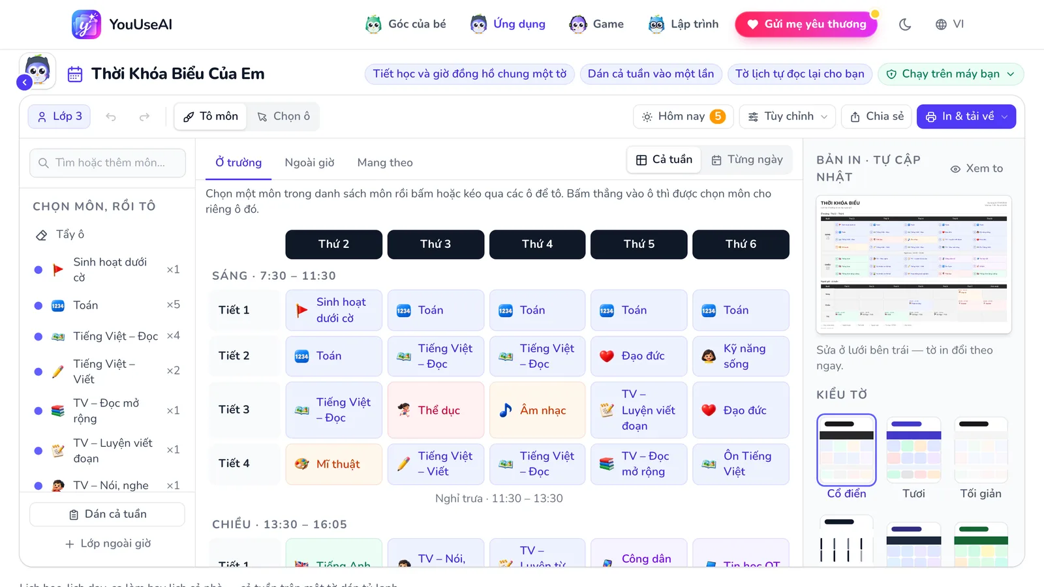This screenshot has height=587, width=1044.
Task: Open the Ứng dụng menu item
Action: tap(508, 24)
